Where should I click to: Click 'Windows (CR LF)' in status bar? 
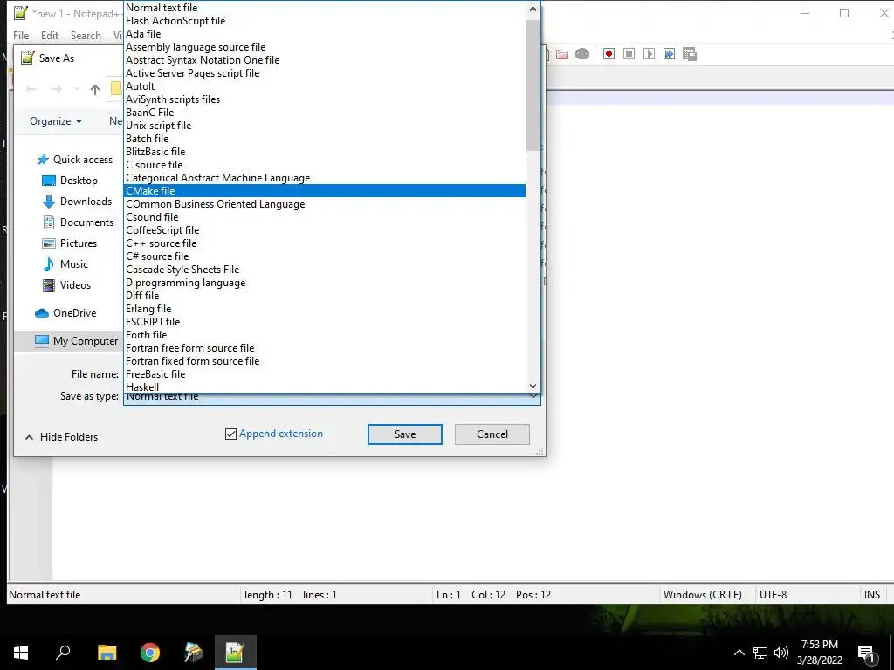(x=703, y=595)
